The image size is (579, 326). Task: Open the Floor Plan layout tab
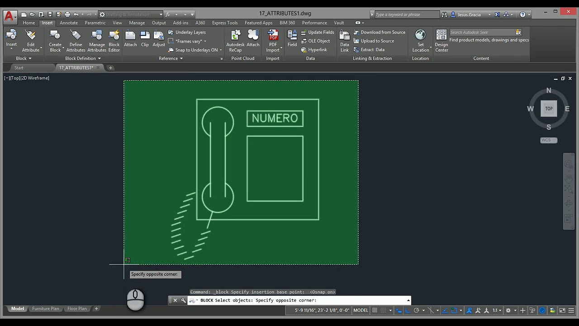(77, 309)
